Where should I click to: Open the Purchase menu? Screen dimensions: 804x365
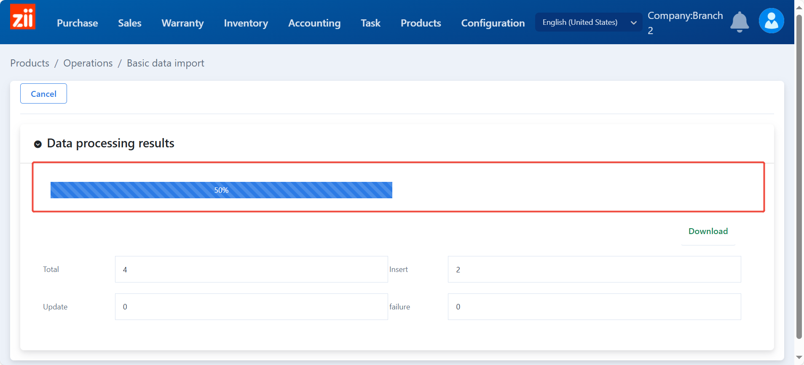point(77,23)
